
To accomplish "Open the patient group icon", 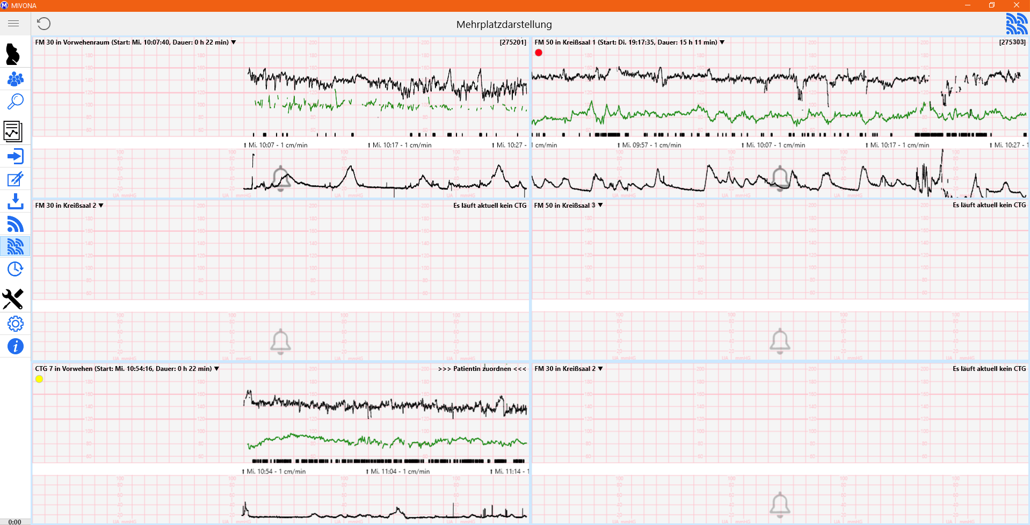I will [15, 79].
